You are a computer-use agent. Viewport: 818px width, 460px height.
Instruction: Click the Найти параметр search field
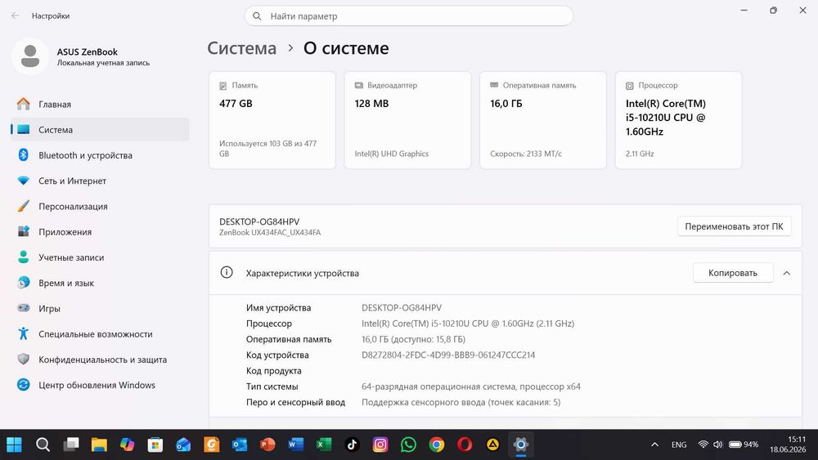click(409, 16)
